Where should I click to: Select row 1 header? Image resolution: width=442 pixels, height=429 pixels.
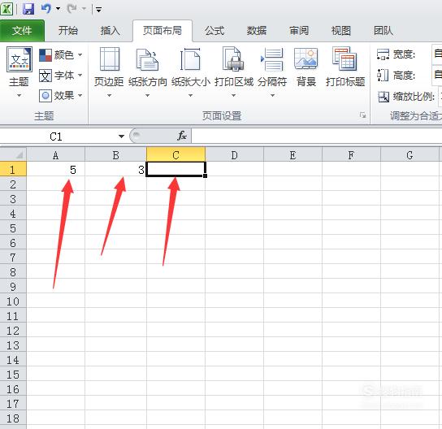13,169
